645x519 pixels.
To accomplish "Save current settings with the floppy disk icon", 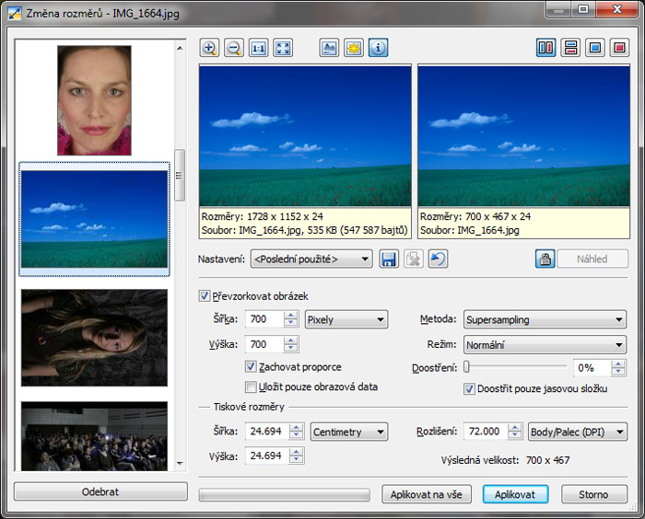I will [x=389, y=259].
